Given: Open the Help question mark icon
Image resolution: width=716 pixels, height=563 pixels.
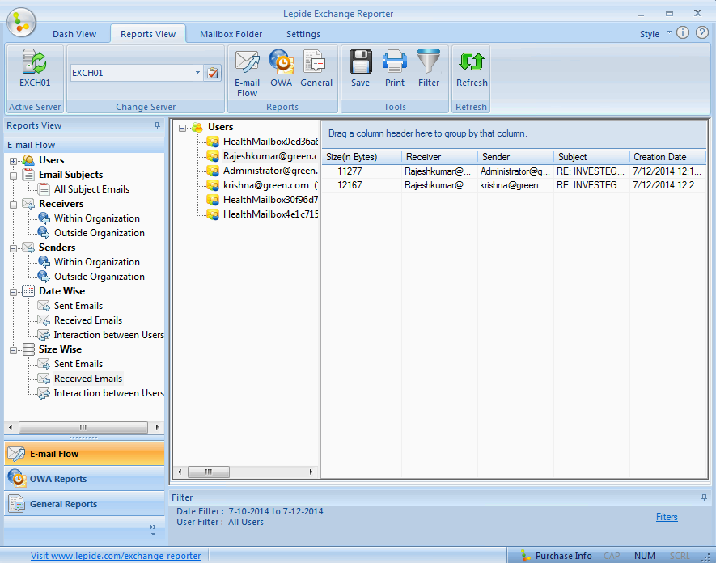Looking at the screenshot, I should [702, 32].
